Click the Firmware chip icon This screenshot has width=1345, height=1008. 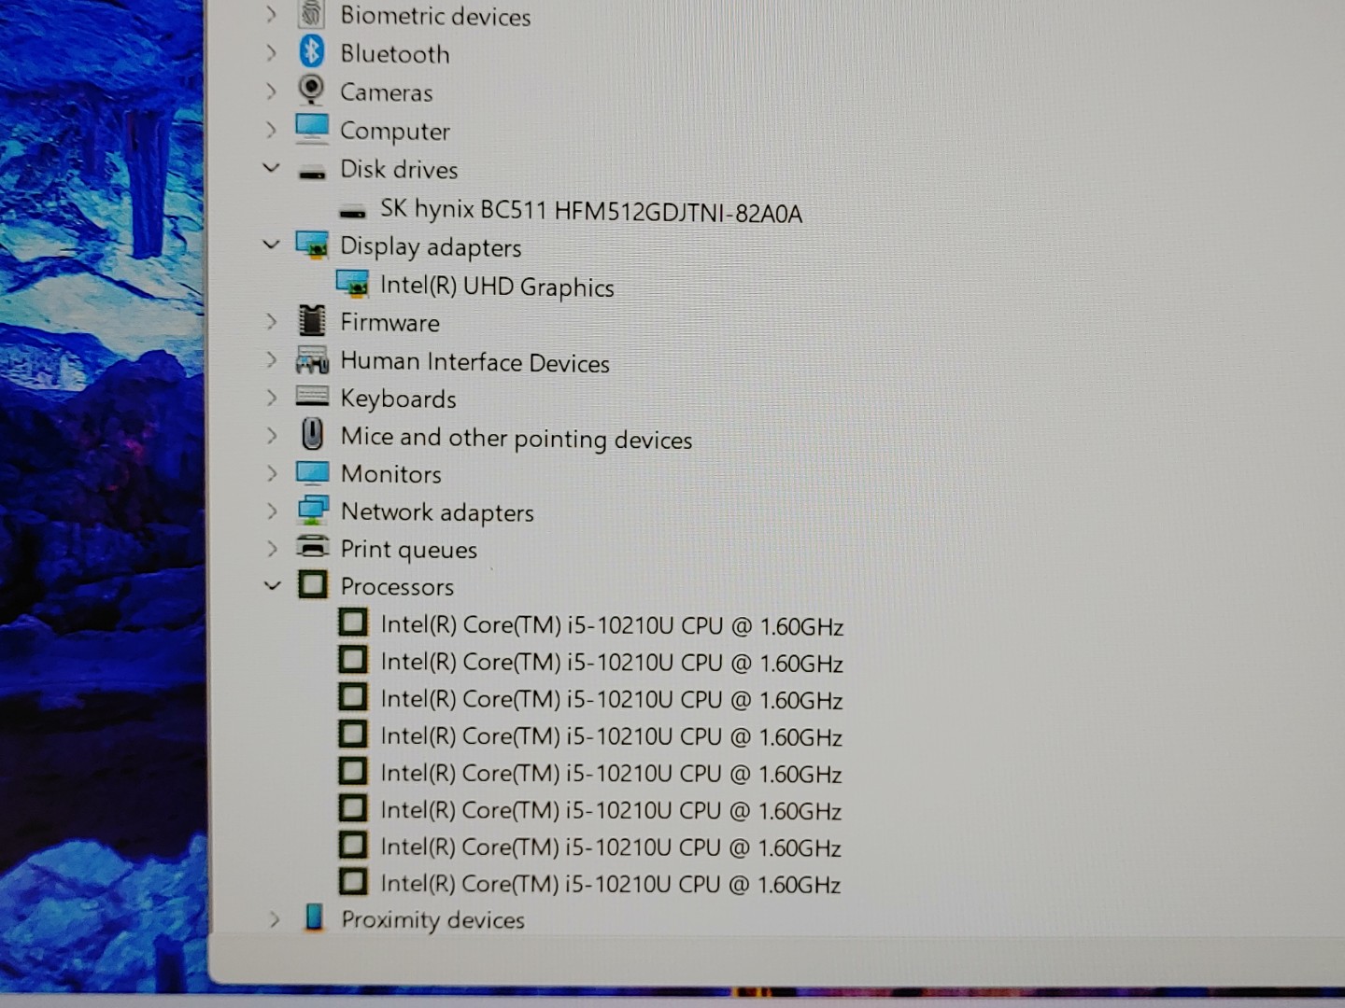click(312, 321)
